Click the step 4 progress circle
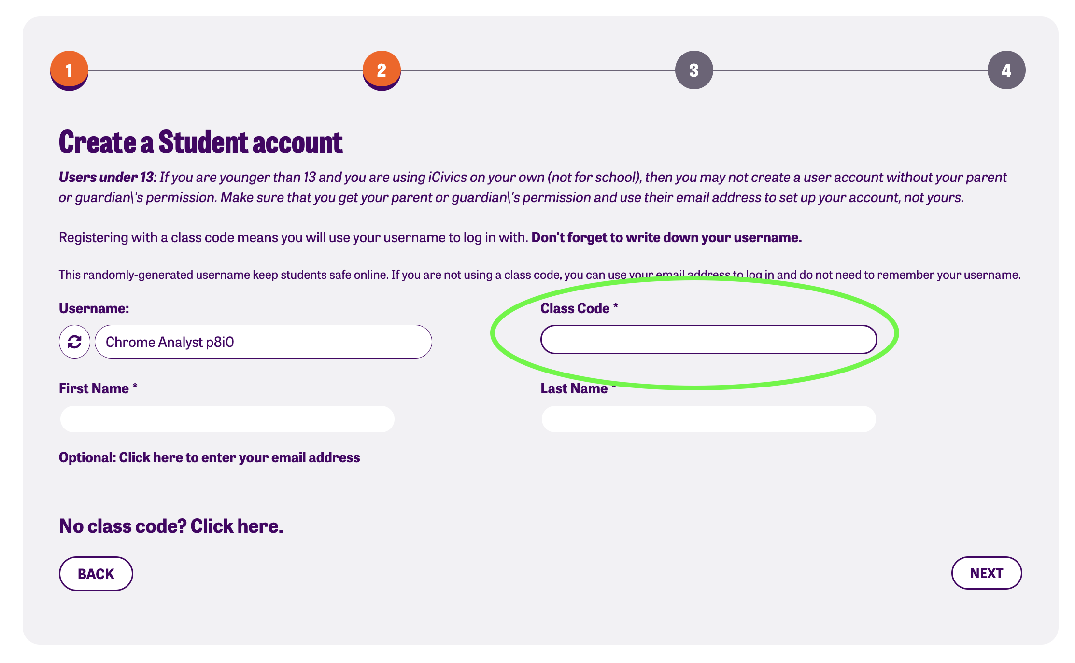The image size is (1075, 663). coord(1006,70)
